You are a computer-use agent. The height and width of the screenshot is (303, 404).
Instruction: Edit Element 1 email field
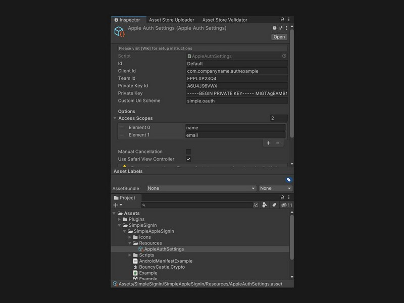(235, 135)
